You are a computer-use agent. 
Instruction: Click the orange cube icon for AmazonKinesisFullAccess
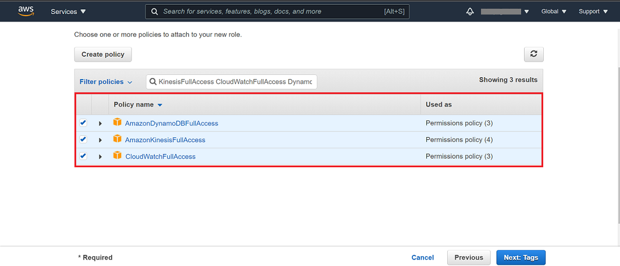117,139
